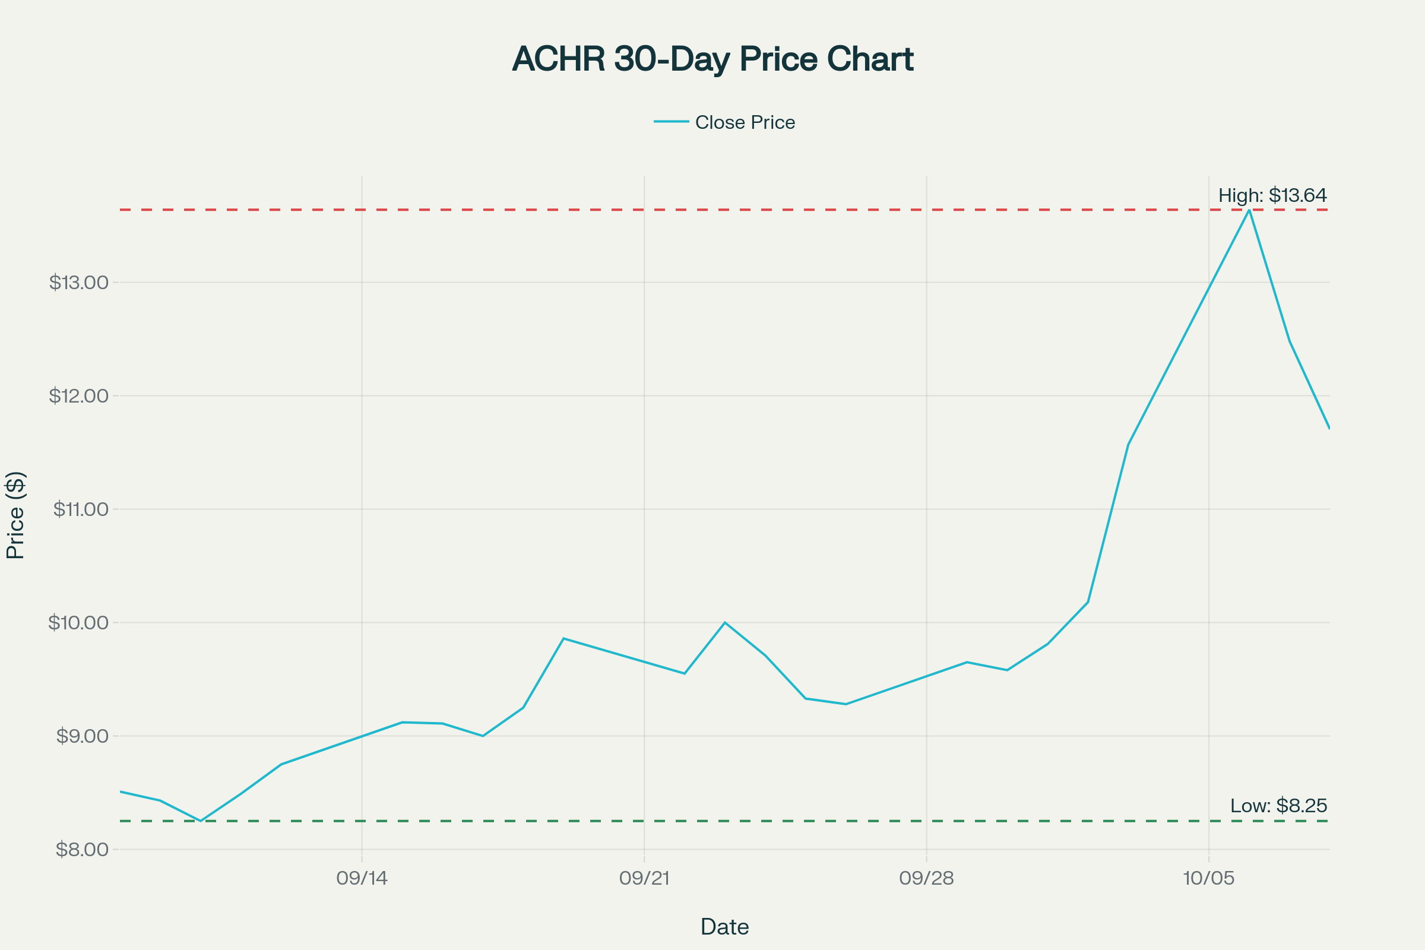Click the 10/05 date tick label

(1209, 879)
